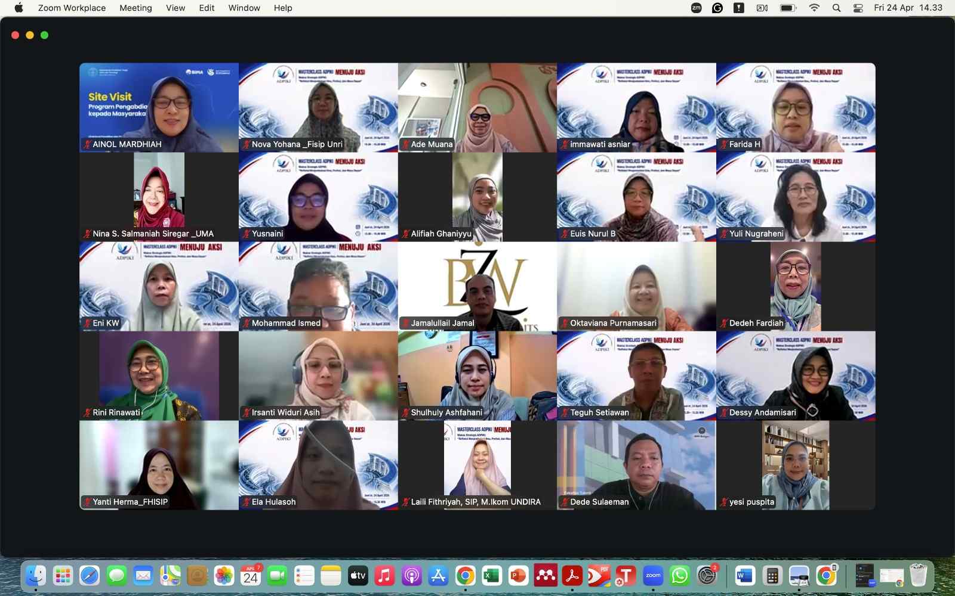Open the Grammarly menu bar icon

pos(717,8)
